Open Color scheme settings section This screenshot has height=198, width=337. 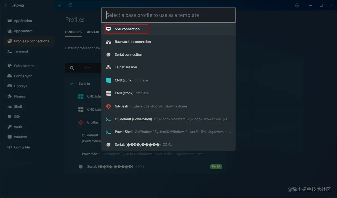tap(28, 66)
